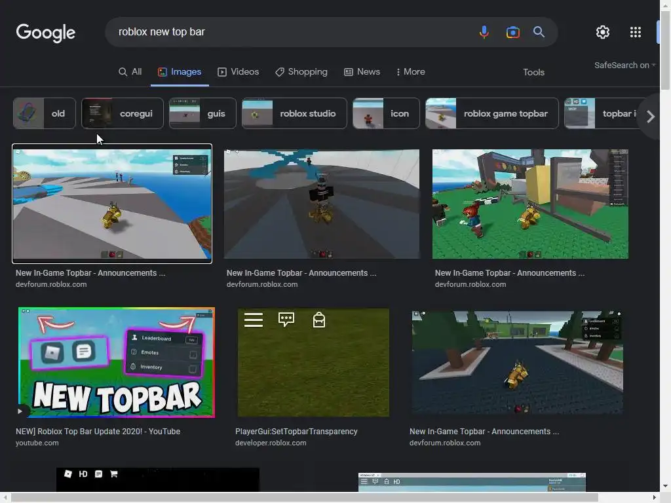Open the grass image with hamburger menu icons

pyautogui.click(x=313, y=362)
